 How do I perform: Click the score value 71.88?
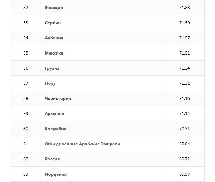point(184,8)
